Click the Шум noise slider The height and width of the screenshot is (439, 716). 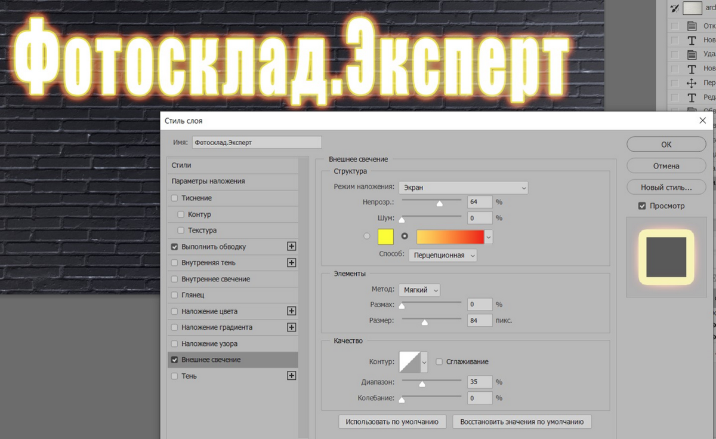pos(431,219)
